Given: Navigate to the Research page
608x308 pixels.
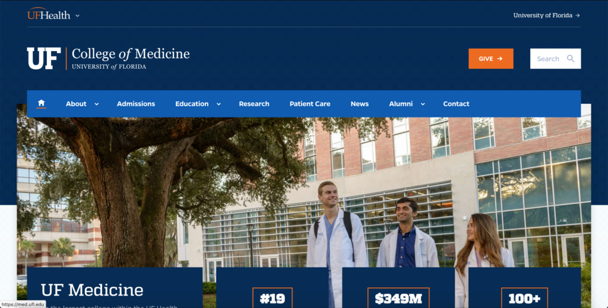Looking at the screenshot, I should click(x=254, y=104).
